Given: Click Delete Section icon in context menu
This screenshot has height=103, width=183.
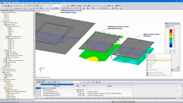Looking at the screenshot, I should pyautogui.click(x=147, y=57).
